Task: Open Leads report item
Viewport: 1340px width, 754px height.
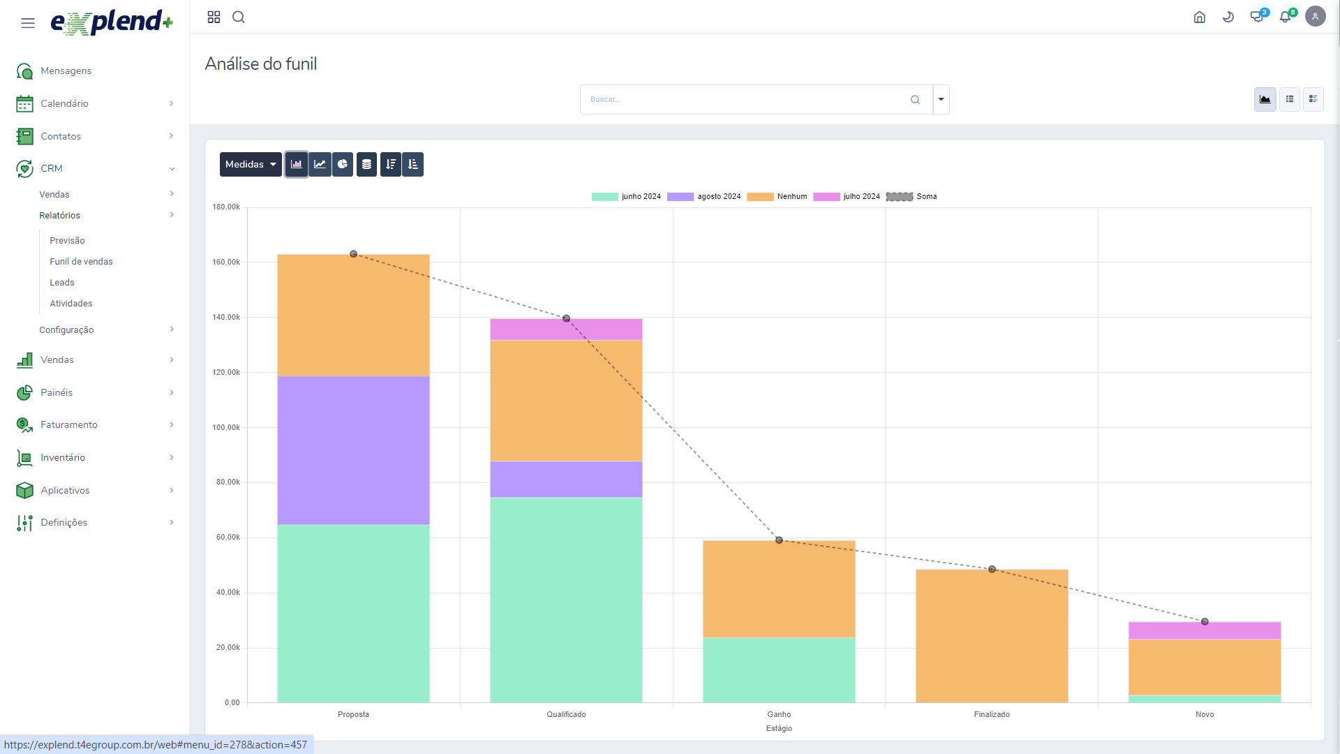Action: (62, 282)
